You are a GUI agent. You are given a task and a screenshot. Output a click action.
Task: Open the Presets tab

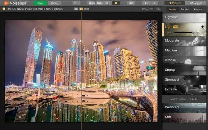coord(175,3)
